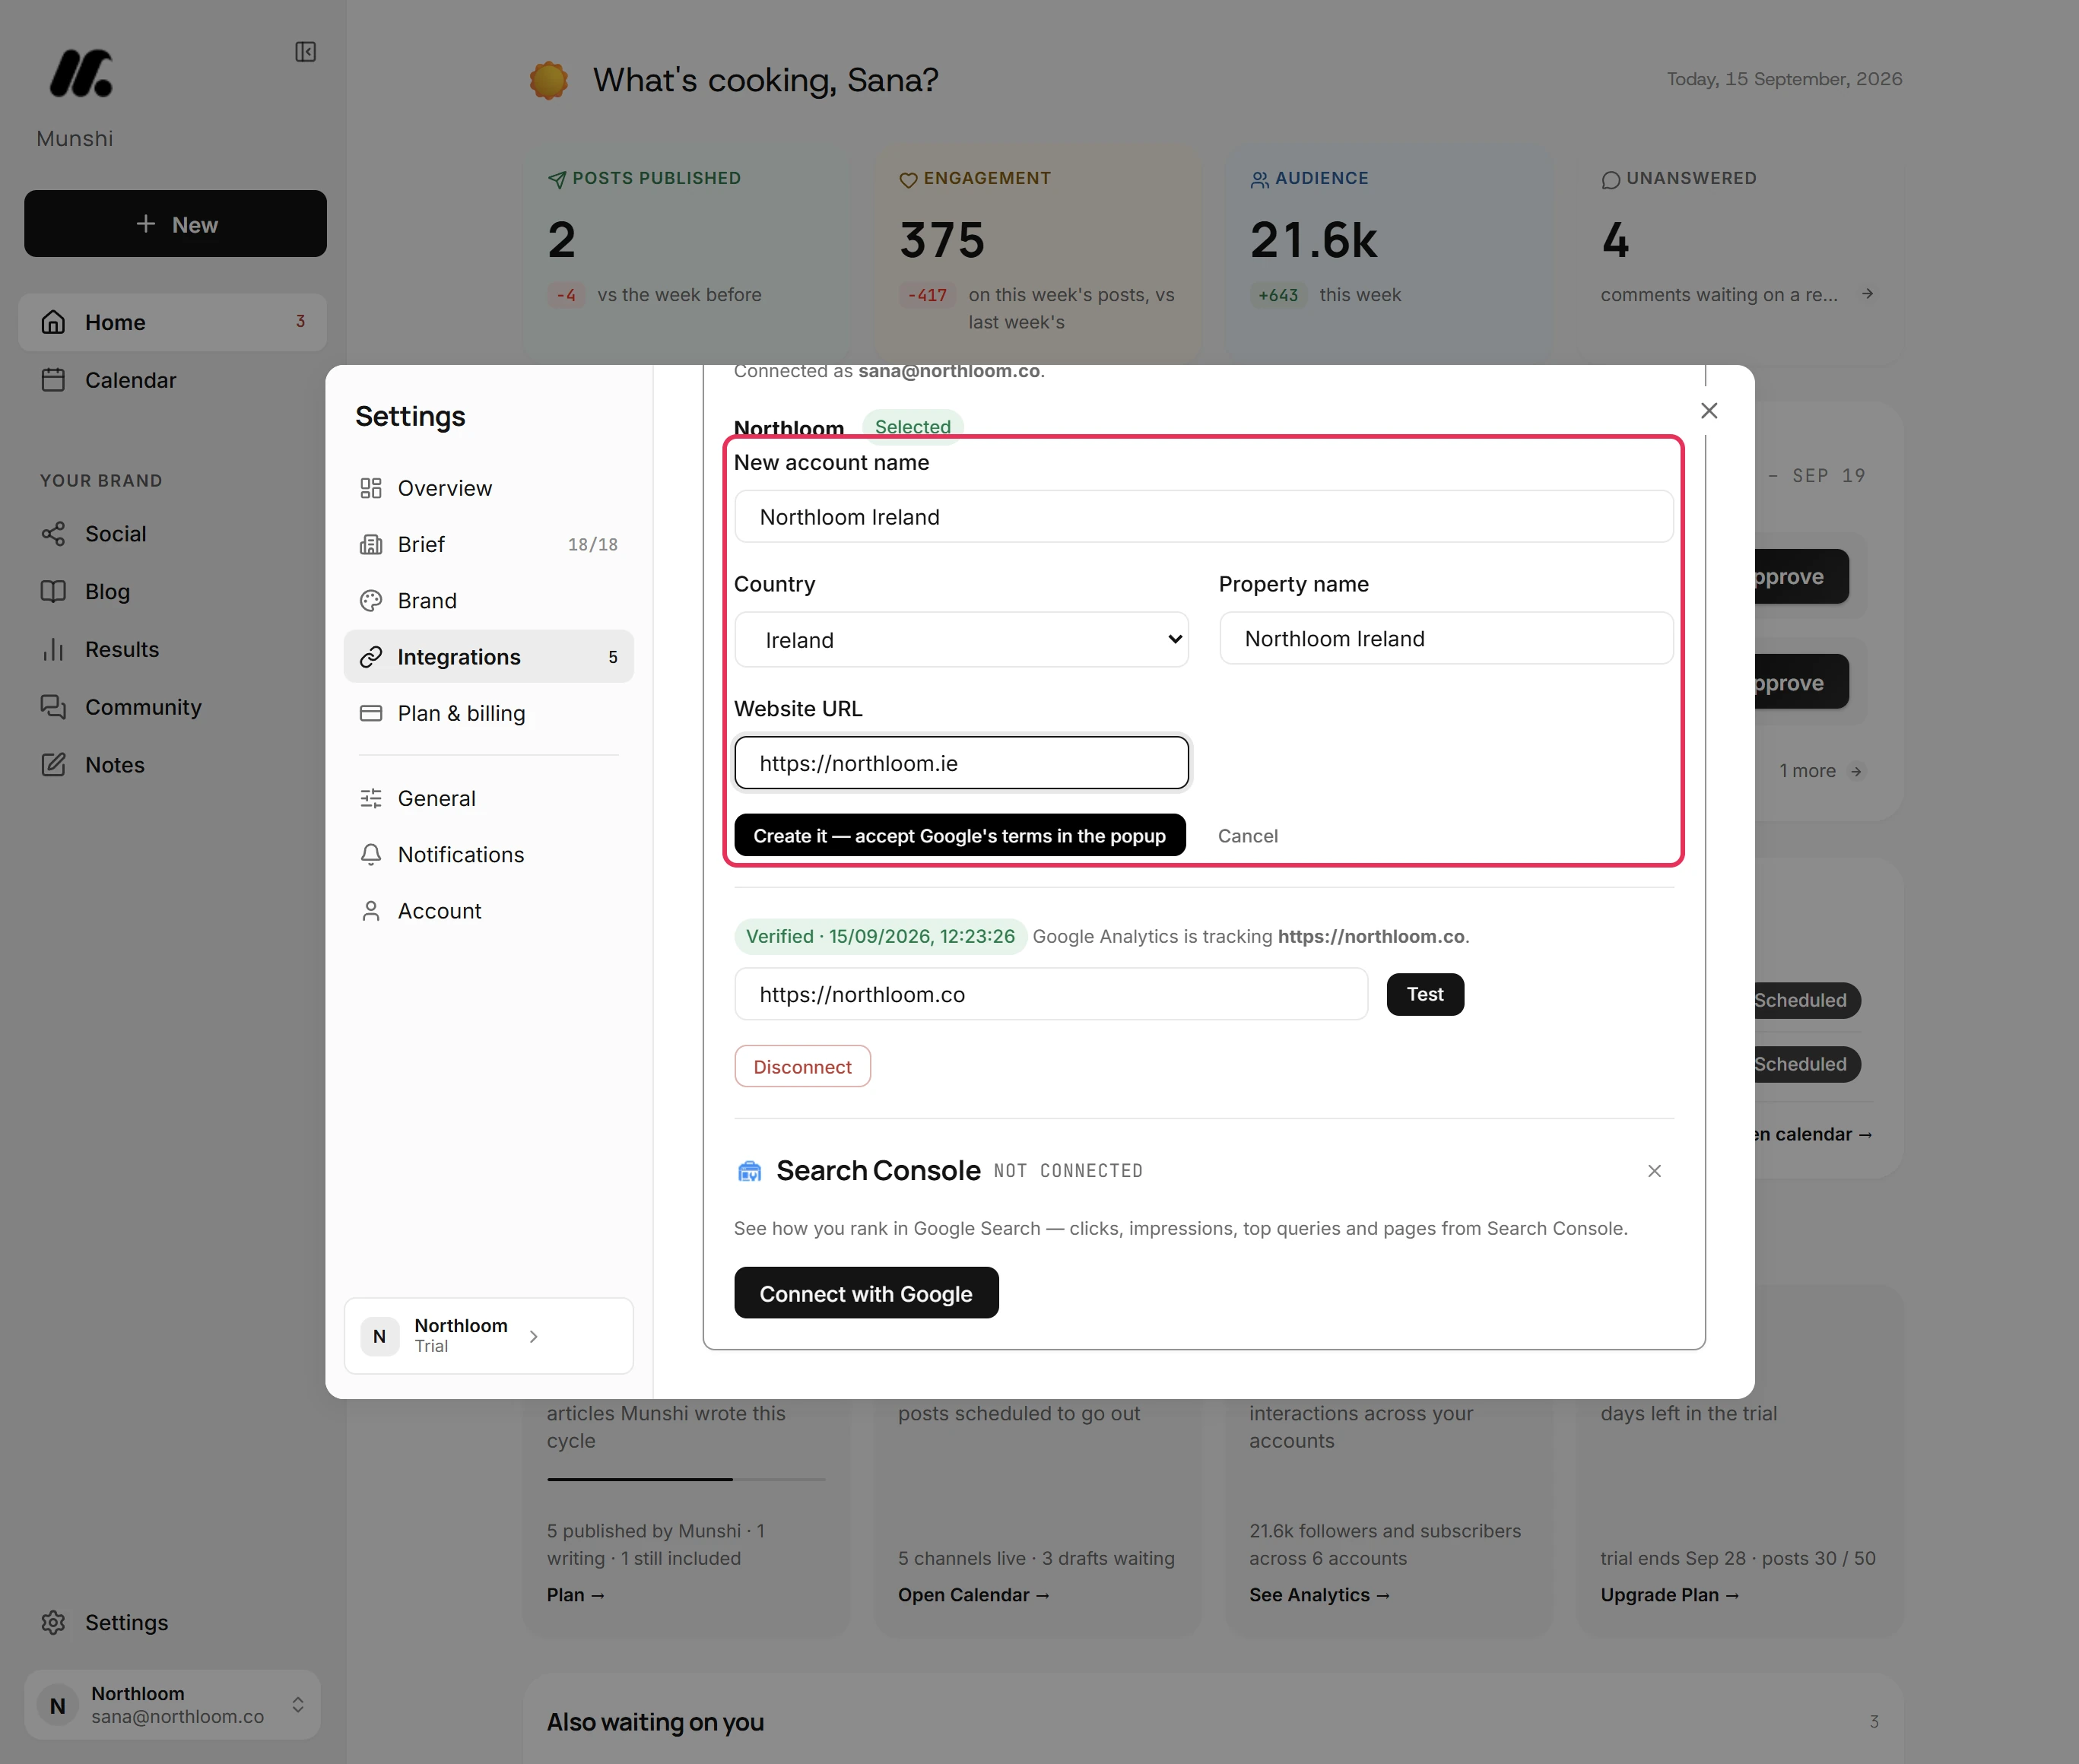The image size is (2079, 1764).
Task: View Results in the sidebar
Action: 173,649
